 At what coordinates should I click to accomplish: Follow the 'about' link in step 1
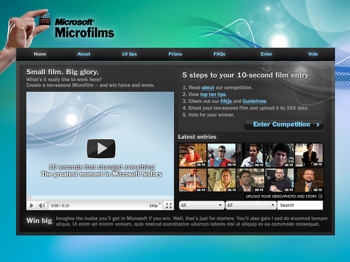pos(208,88)
